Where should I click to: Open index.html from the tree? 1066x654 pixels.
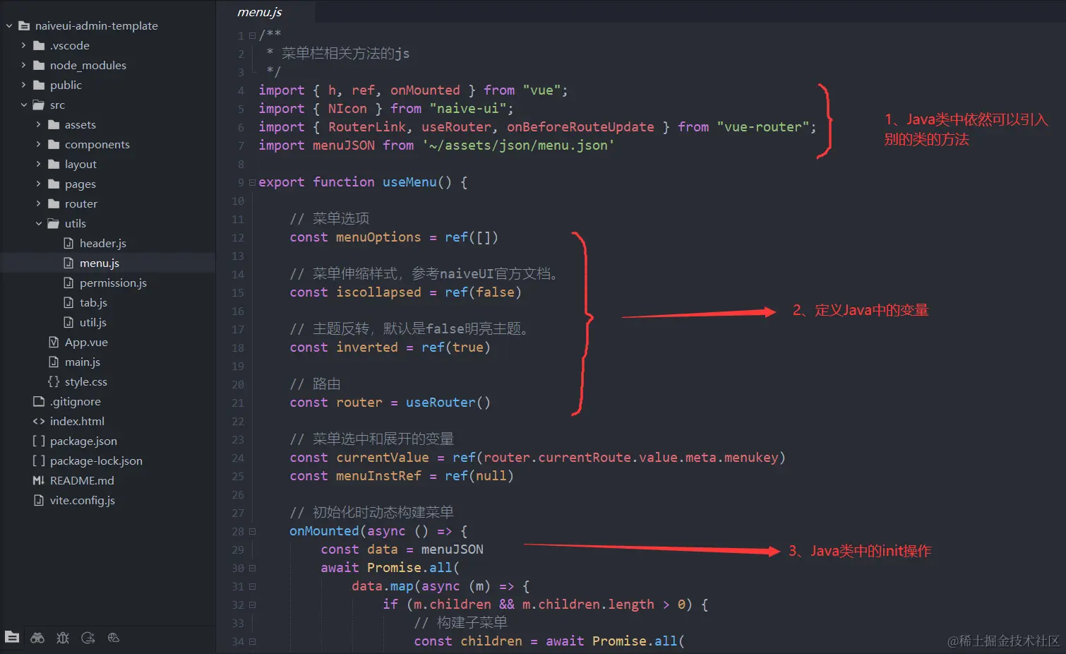(77, 421)
